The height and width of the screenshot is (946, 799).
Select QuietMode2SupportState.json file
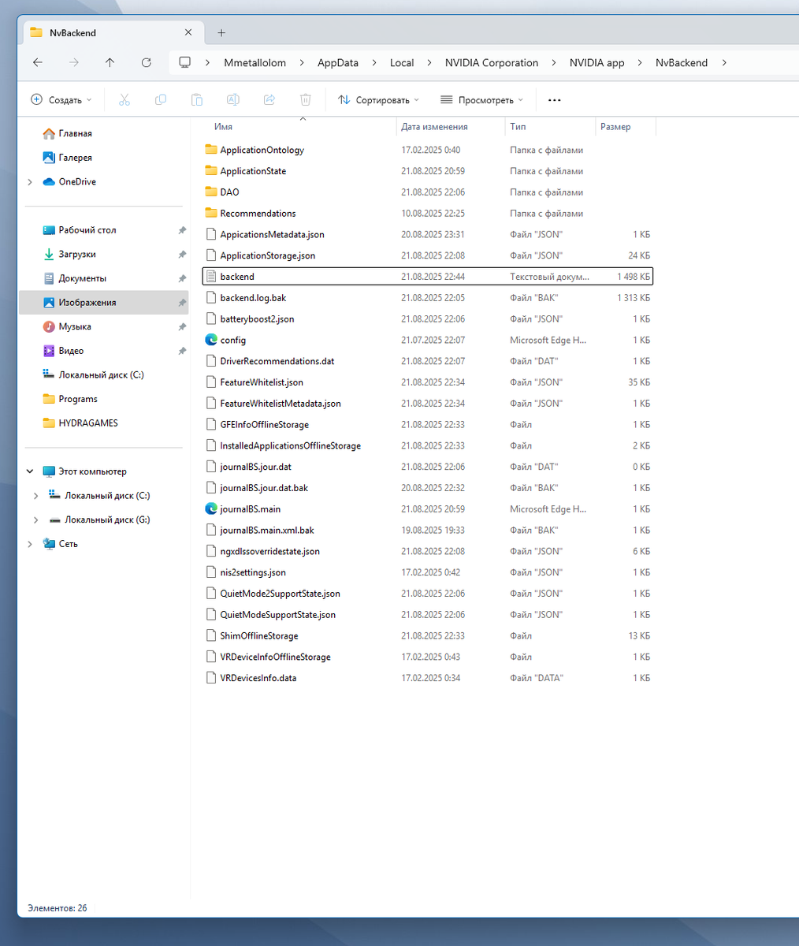[x=428, y=594]
